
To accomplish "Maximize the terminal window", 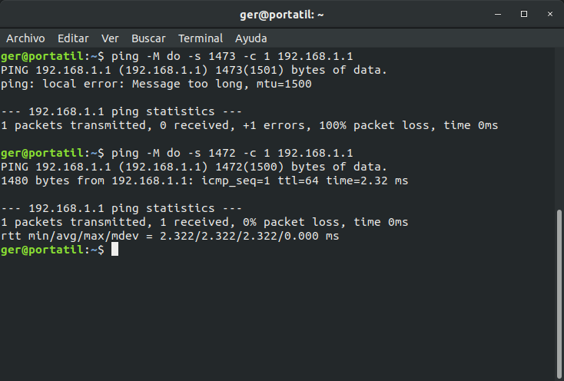I will pyautogui.click(x=524, y=14).
